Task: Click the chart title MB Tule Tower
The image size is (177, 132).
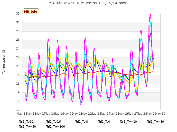Action: 88,3
